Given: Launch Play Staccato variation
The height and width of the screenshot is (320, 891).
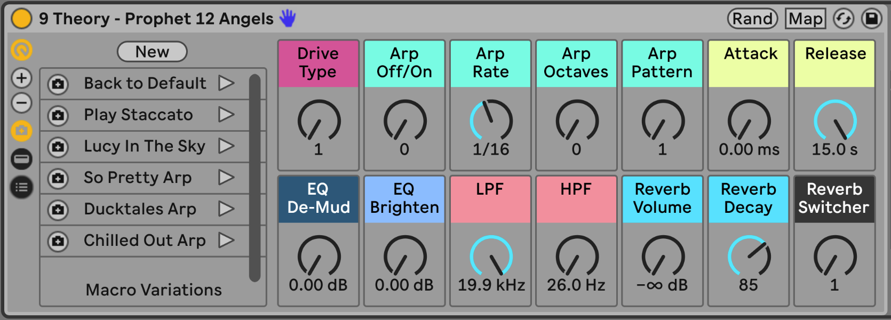Looking at the screenshot, I should [226, 115].
